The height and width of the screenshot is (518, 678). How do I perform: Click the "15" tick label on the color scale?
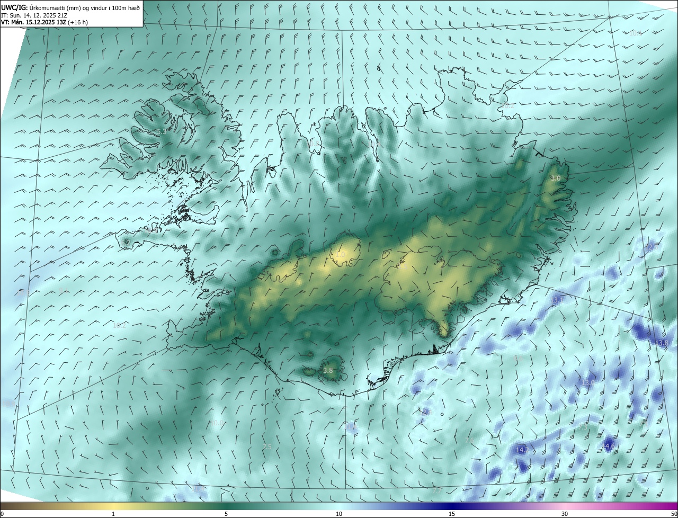pos(452,514)
